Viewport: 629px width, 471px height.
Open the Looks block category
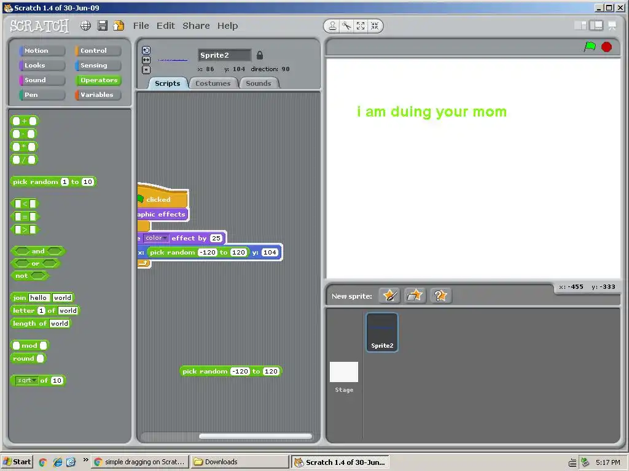[42, 65]
